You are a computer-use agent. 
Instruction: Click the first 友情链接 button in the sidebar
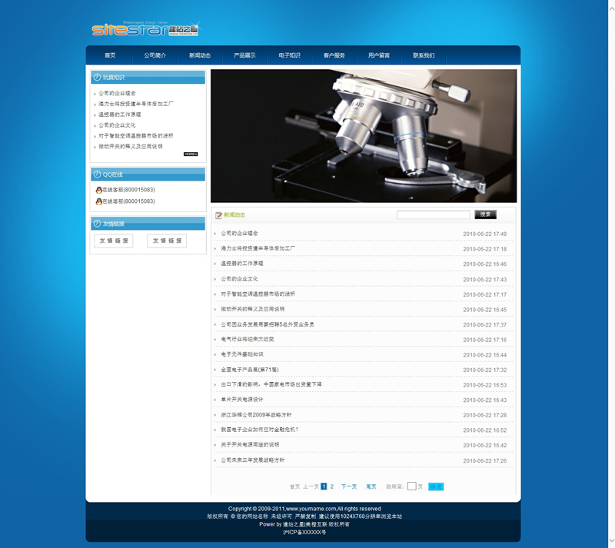113,241
